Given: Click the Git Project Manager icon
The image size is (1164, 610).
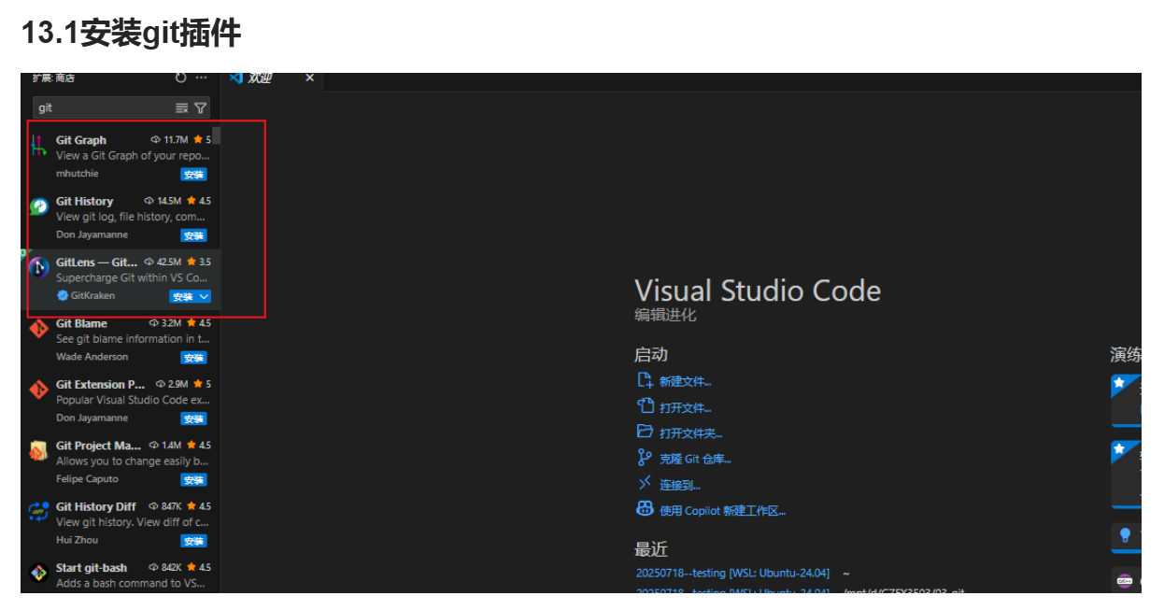Looking at the screenshot, I should click(38, 451).
